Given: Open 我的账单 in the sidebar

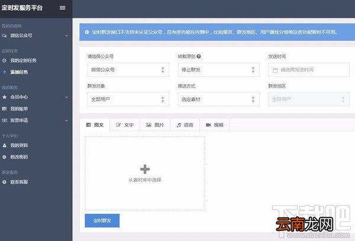Looking at the screenshot, I should point(19,109).
